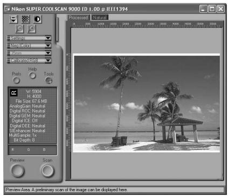
Task: Maximize the Nikon Scan window
Action: click(x=212, y=9)
